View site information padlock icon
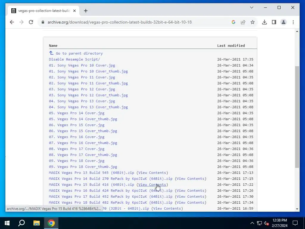305x229 pixels. [43, 22]
